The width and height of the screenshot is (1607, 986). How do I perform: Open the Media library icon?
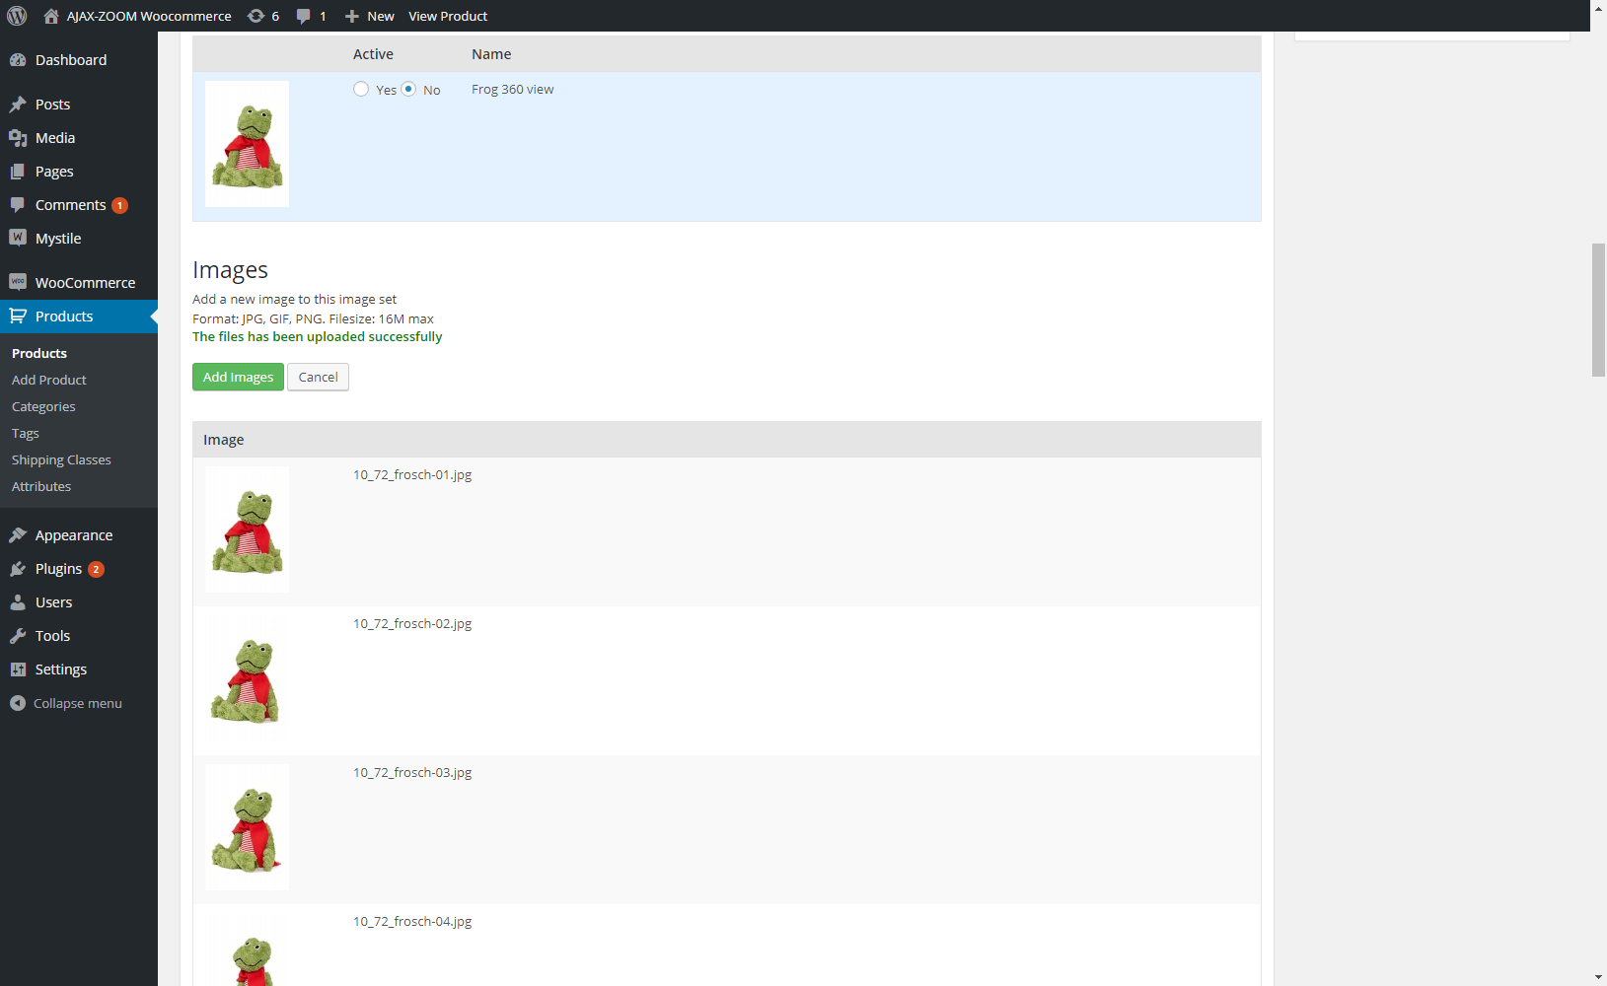pos(18,138)
